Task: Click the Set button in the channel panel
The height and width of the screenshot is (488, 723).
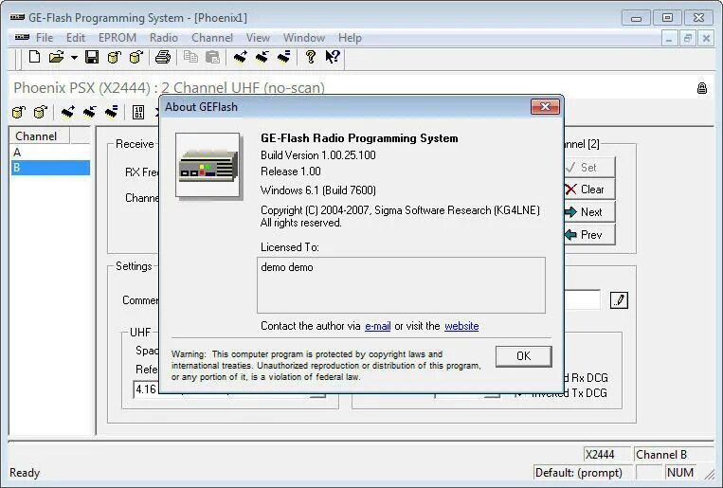Action: coord(589,168)
